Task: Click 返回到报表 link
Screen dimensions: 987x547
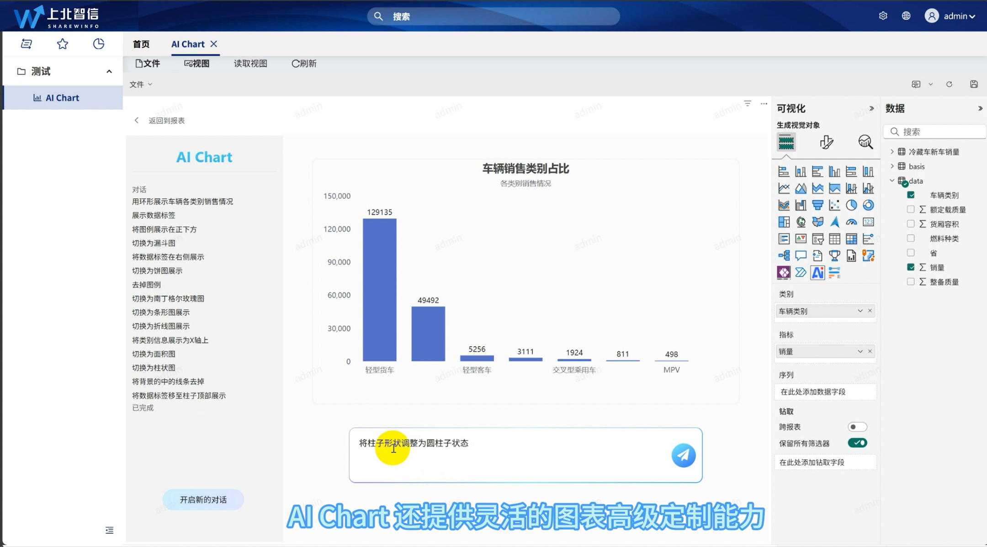Action: (166, 121)
